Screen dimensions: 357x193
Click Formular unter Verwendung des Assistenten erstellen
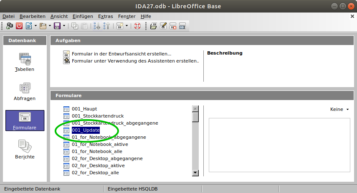point(135,61)
